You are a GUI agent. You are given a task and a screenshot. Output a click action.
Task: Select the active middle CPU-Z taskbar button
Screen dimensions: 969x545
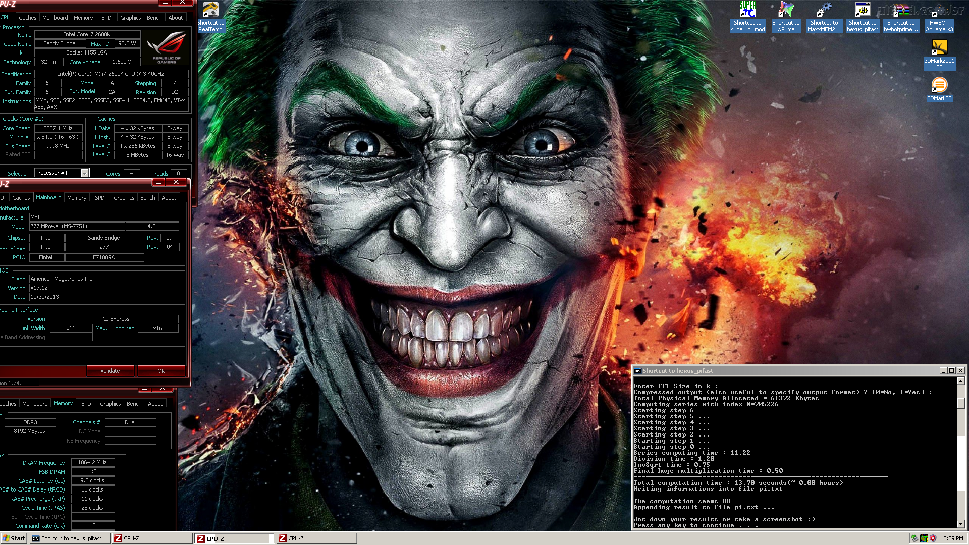(x=235, y=538)
